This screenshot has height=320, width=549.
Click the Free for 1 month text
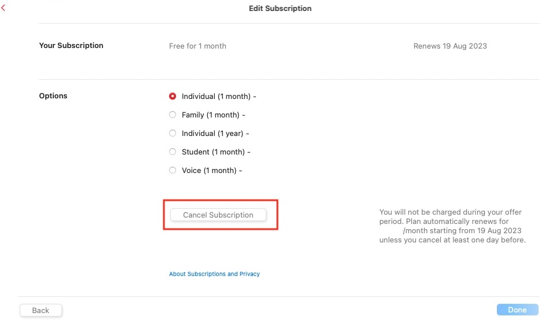pos(197,46)
